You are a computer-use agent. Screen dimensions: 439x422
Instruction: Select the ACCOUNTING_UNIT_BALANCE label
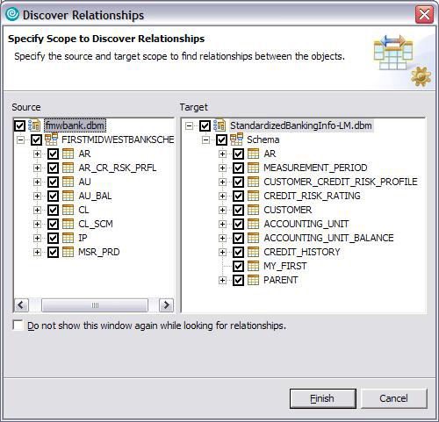pyautogui.click(x=328, y=238)
